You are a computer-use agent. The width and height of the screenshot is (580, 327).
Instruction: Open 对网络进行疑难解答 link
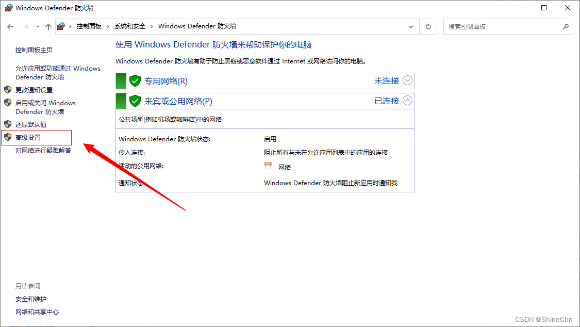click(x=43, y=151)
